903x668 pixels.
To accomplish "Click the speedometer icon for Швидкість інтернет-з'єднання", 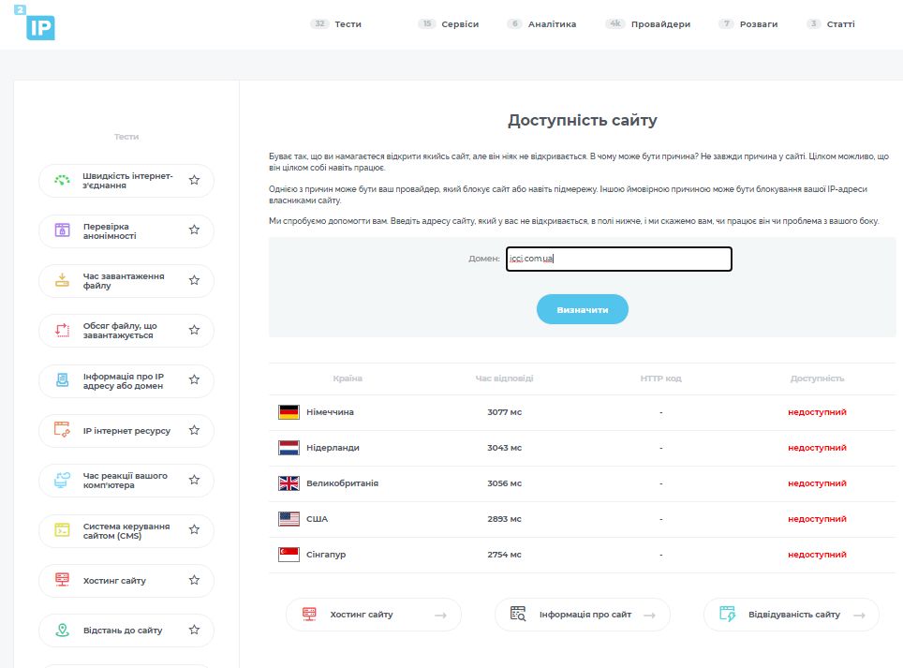I will (x=63, y=181).
